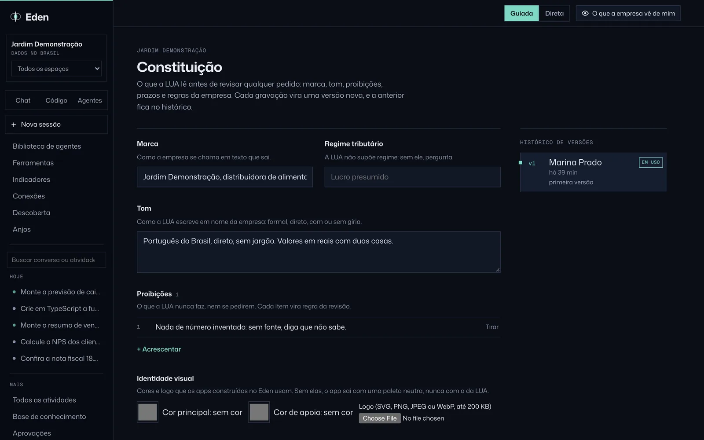Image resolution: width=704 pixels, height=440 pixels.
Task: Open the Todos os espaços dropdown
Action: pyautogui.click(x=56, y=69)
